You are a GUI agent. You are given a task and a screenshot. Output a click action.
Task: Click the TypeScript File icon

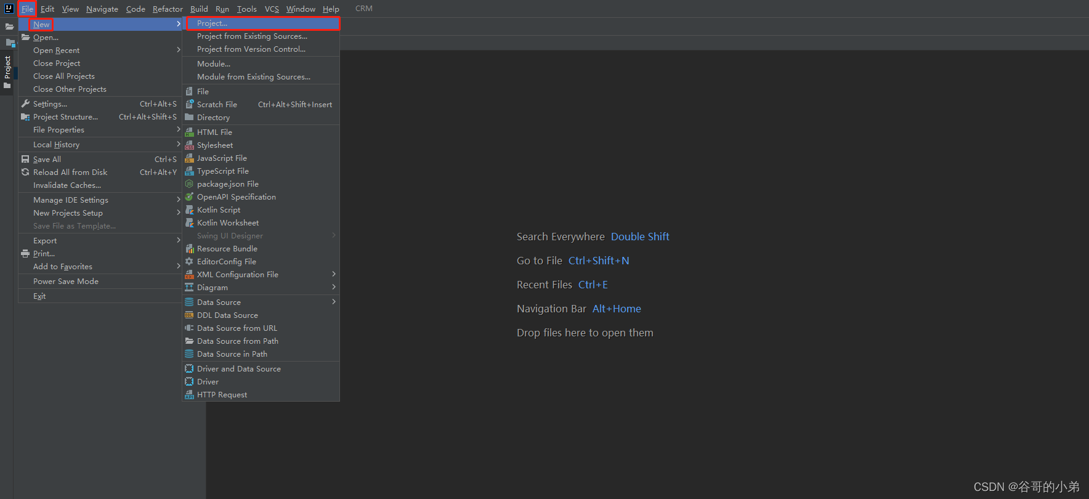tap(190, 171)
